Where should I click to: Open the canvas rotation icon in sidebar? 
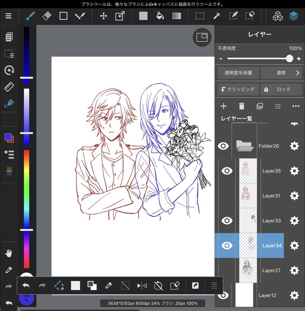[9, 70]
